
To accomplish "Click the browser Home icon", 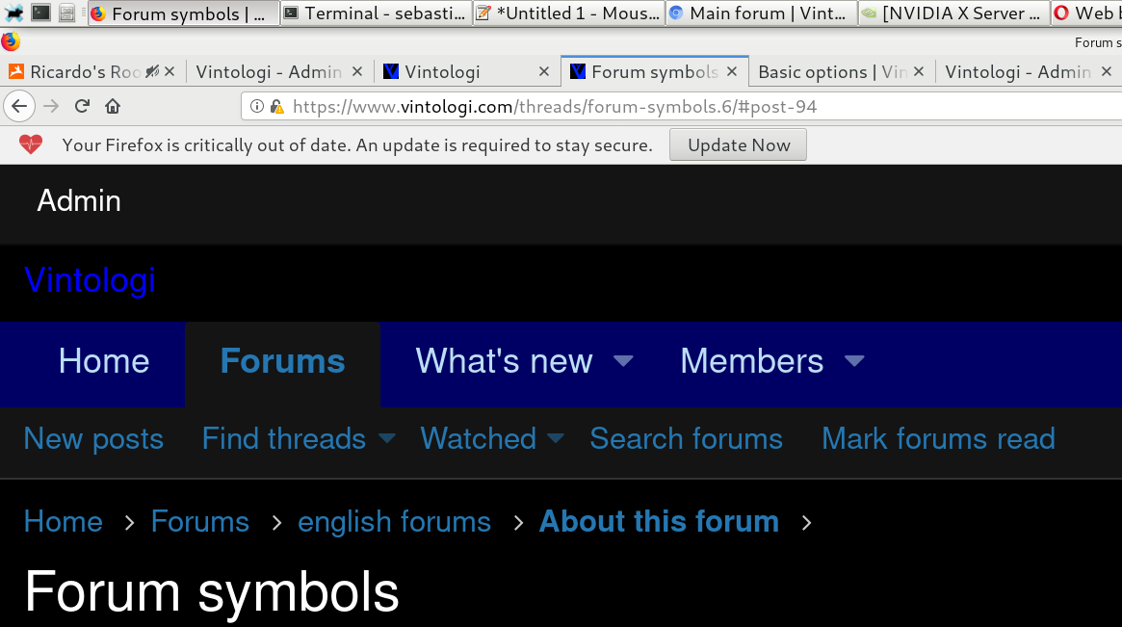I will (113, 106).
